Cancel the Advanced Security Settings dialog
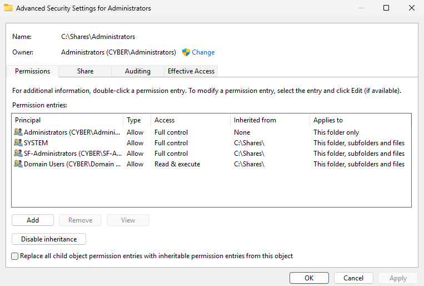The height and width of the screenshot is (286, 424). [x=353, y=278]
